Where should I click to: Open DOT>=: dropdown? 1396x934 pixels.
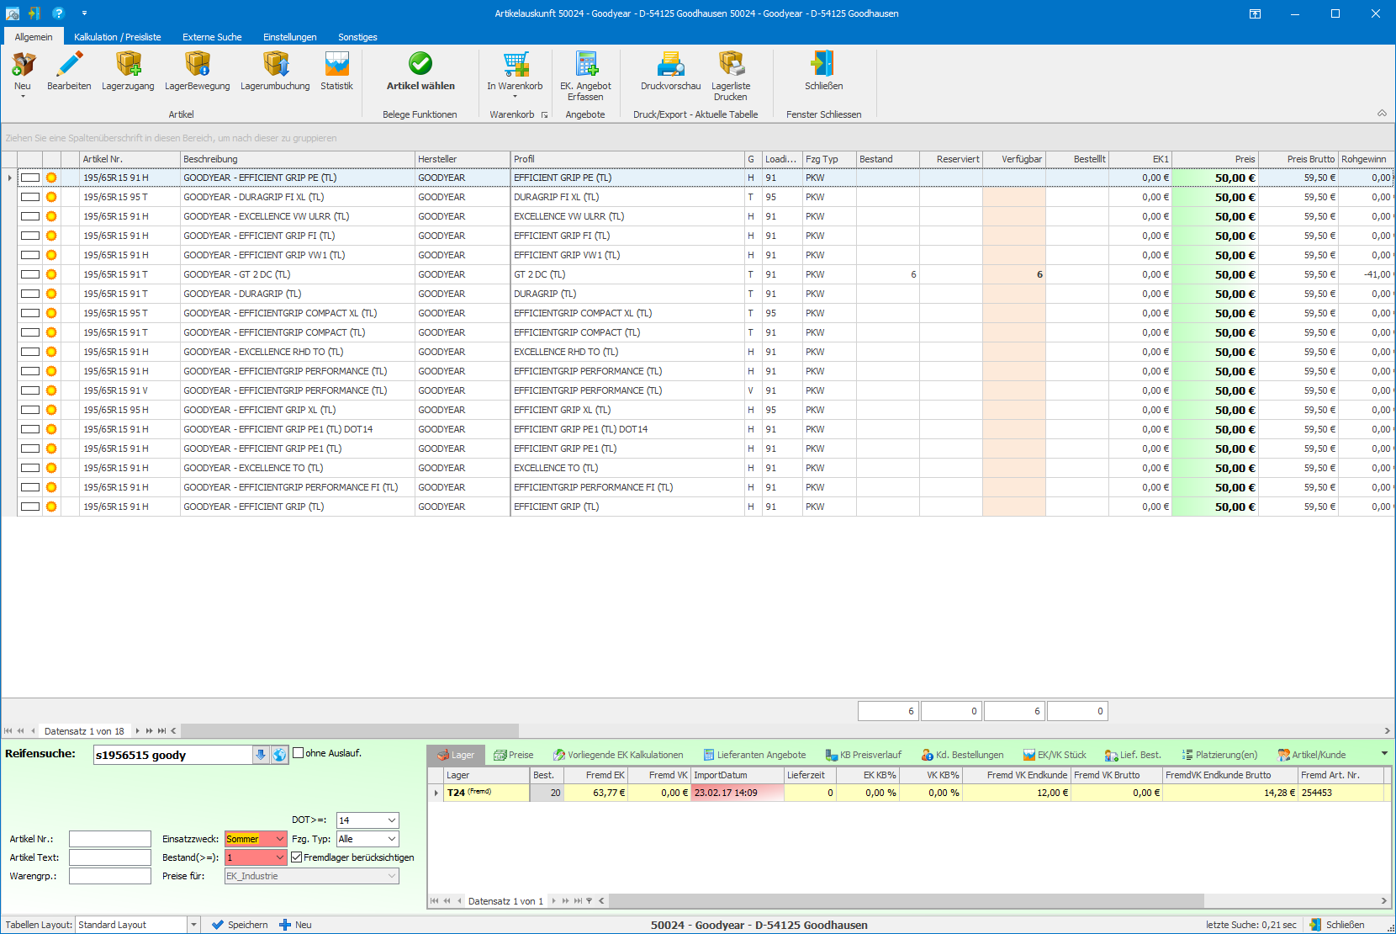point(392,820)
